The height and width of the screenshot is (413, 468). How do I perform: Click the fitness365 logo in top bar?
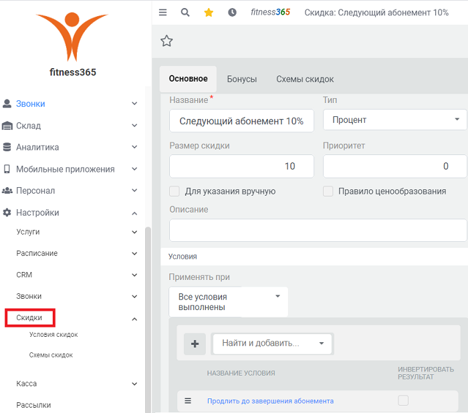[270, 12]
